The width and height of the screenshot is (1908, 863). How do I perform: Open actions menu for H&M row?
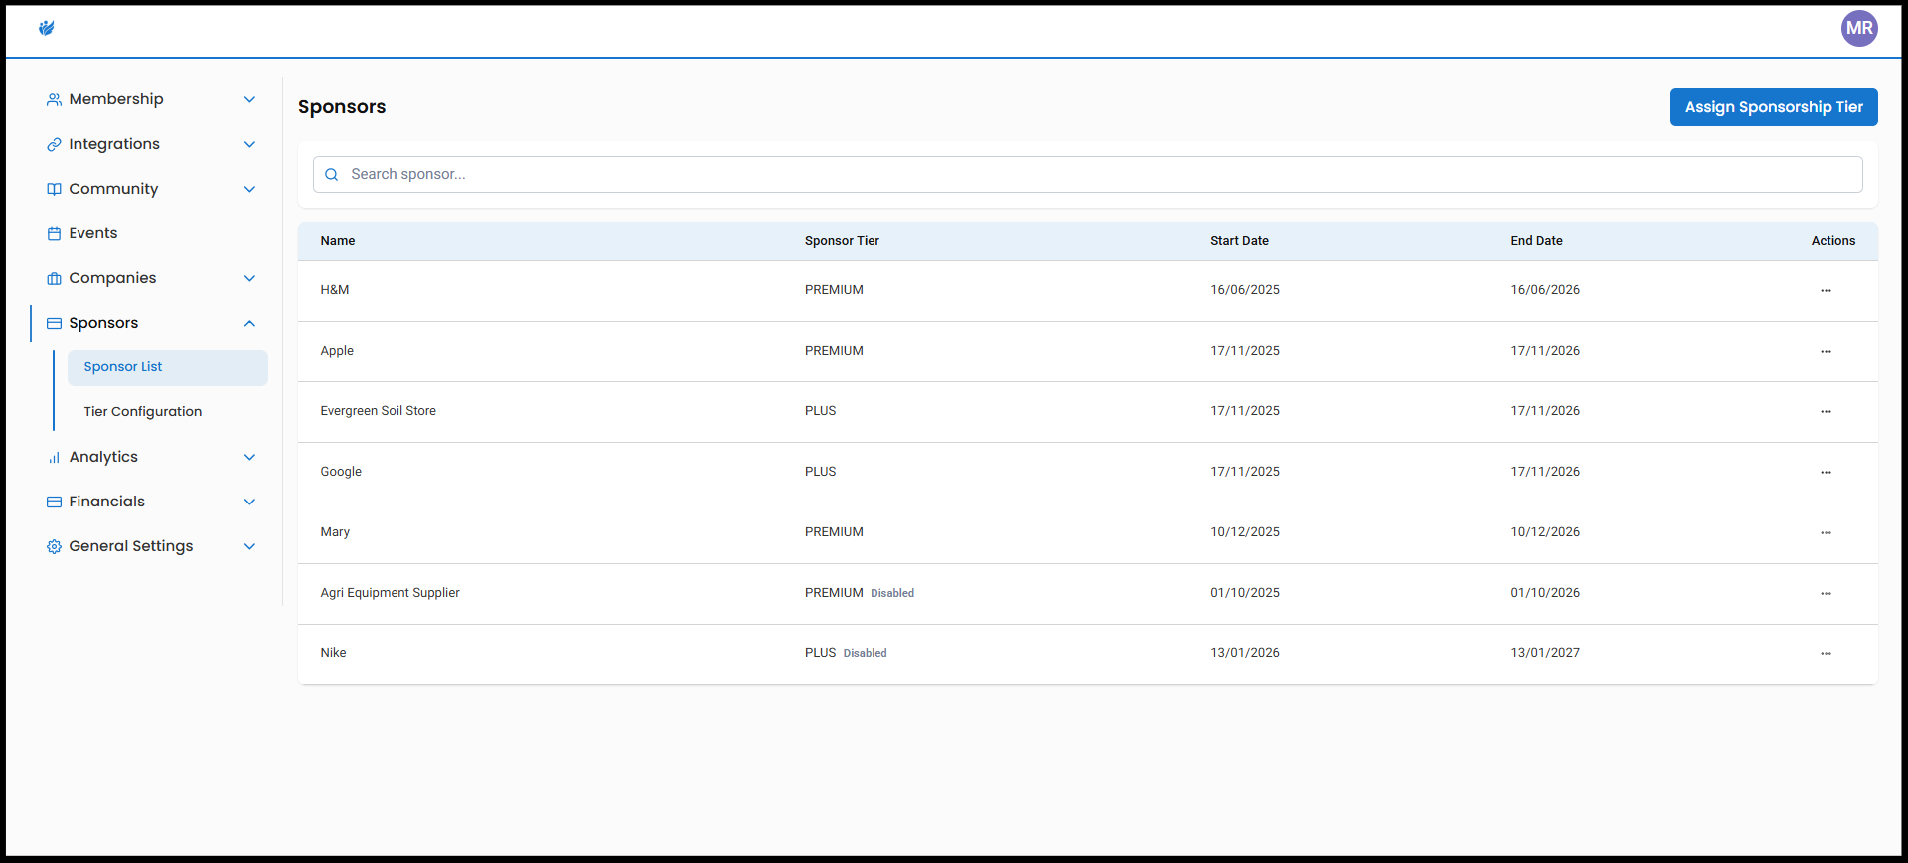pos(1826,291)
